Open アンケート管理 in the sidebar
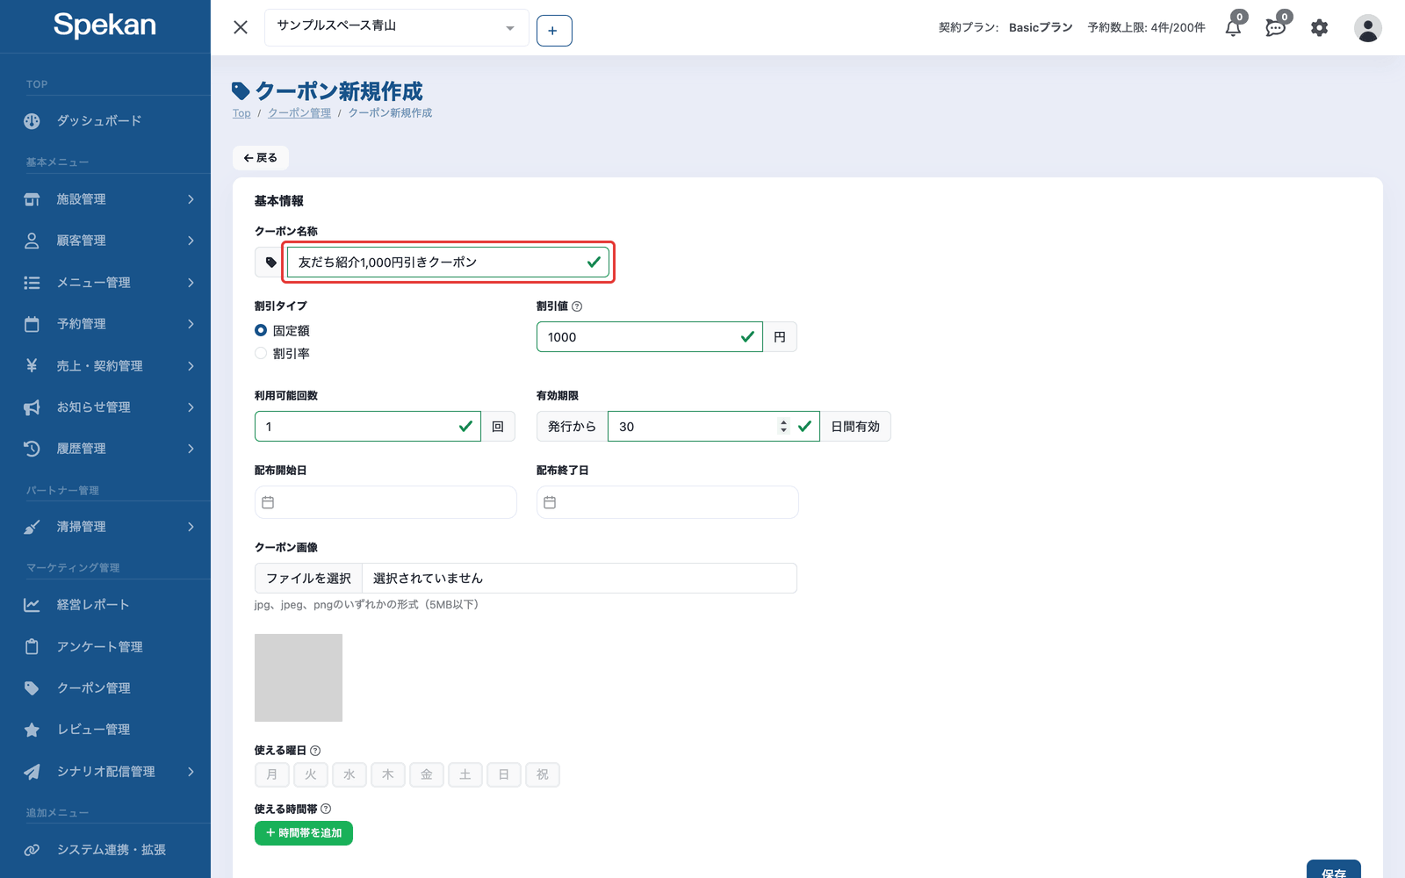 [105, 646]
